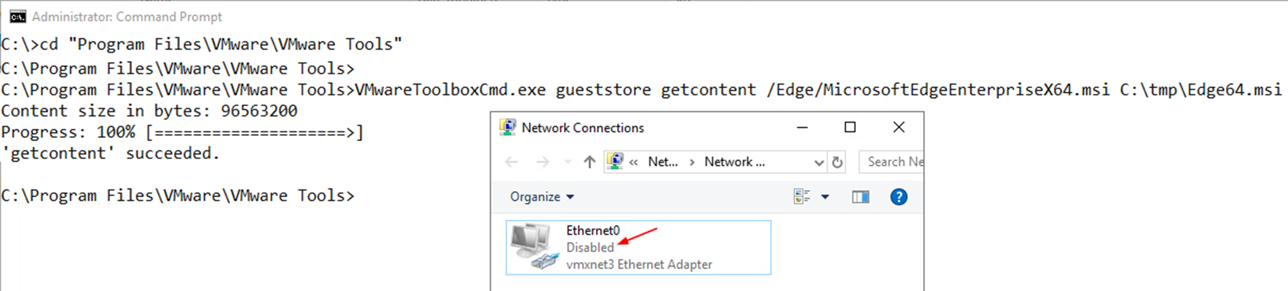Screen dimensions: 1288x291
Task: Change your view layout icon
Action: coord(802,196)
